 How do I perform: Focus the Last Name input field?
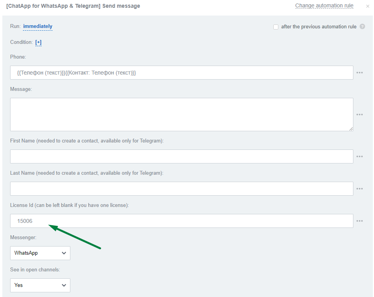tap(181, 188)
